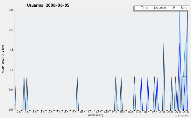Image resolution: width=191 pixels, height=118 pixels.
Task: Click the Bots legend entry
Action: click(181, 8)
